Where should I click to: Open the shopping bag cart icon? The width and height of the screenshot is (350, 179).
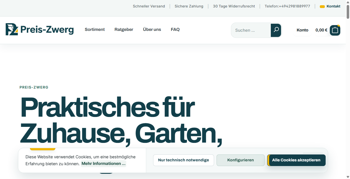pyautogui.click(x=335, y=30)
